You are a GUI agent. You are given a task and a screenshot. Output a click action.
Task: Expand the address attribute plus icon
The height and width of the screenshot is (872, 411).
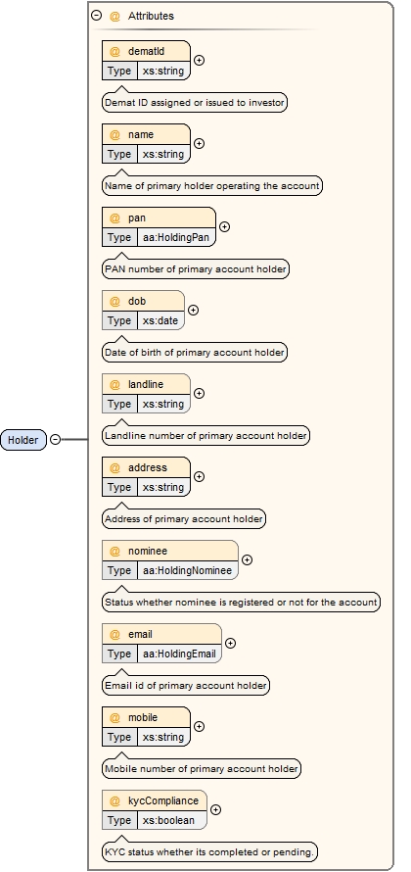click(199, 476)
